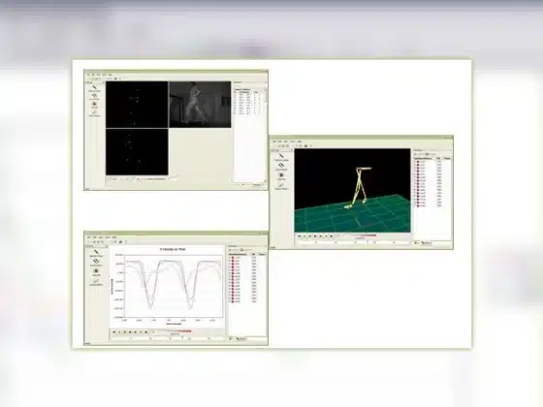
Task: Select the lower black marker-dot camera view
Action: (137, 152)
